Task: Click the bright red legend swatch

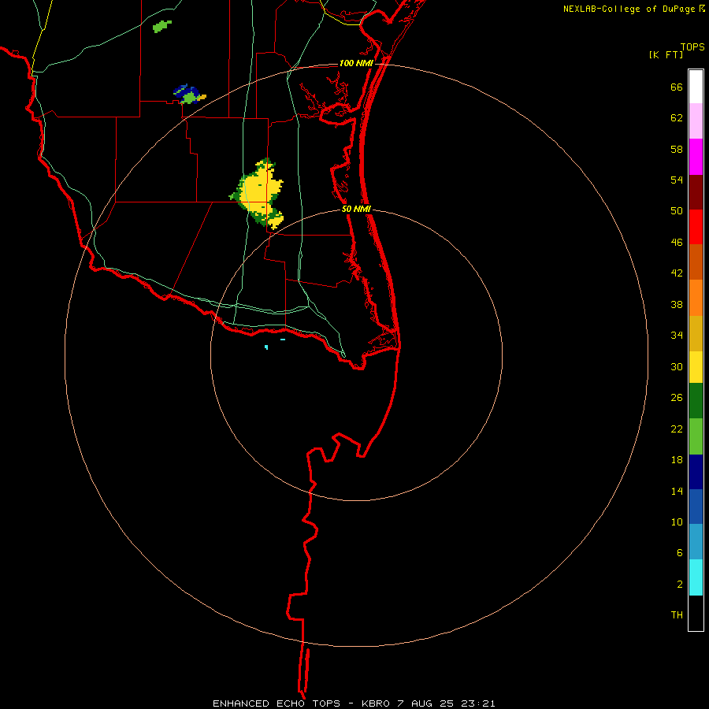Action: click(696, 227)
